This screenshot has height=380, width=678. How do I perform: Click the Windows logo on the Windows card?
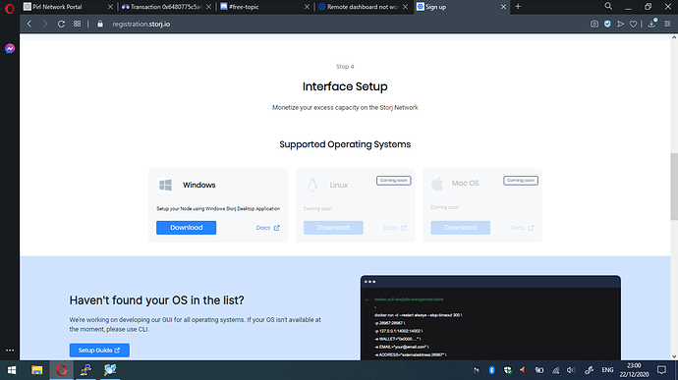(x=165, y=185)
